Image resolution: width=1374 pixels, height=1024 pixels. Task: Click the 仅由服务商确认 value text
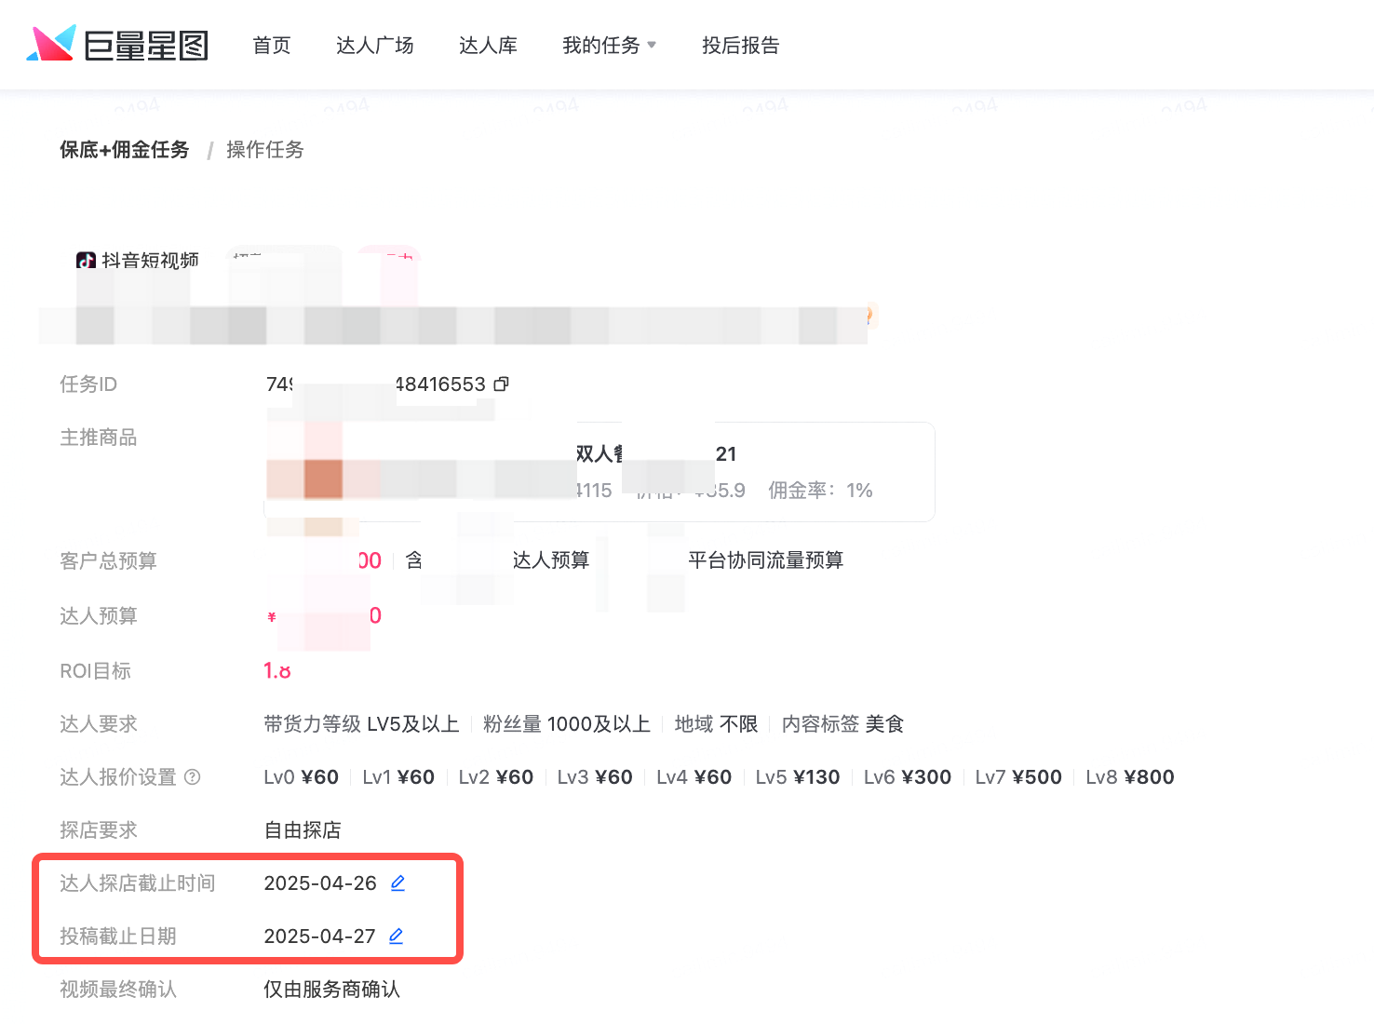[331, 990]
